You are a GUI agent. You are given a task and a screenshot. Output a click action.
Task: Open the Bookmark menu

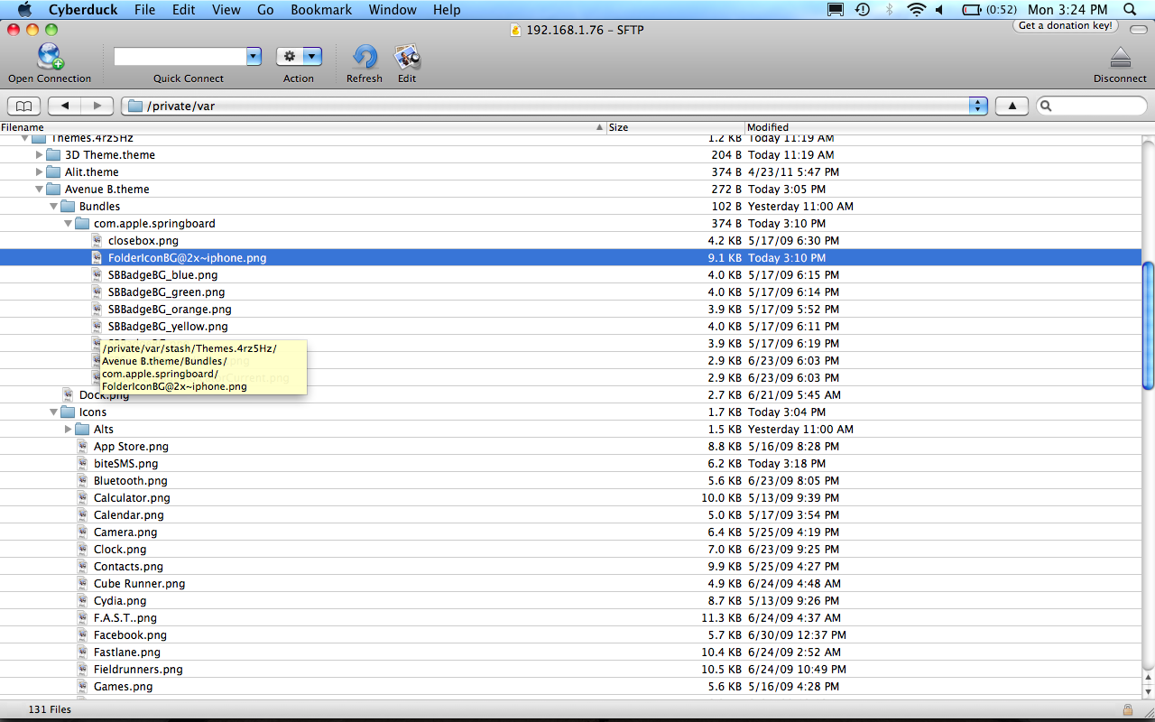tap(320, 9)
